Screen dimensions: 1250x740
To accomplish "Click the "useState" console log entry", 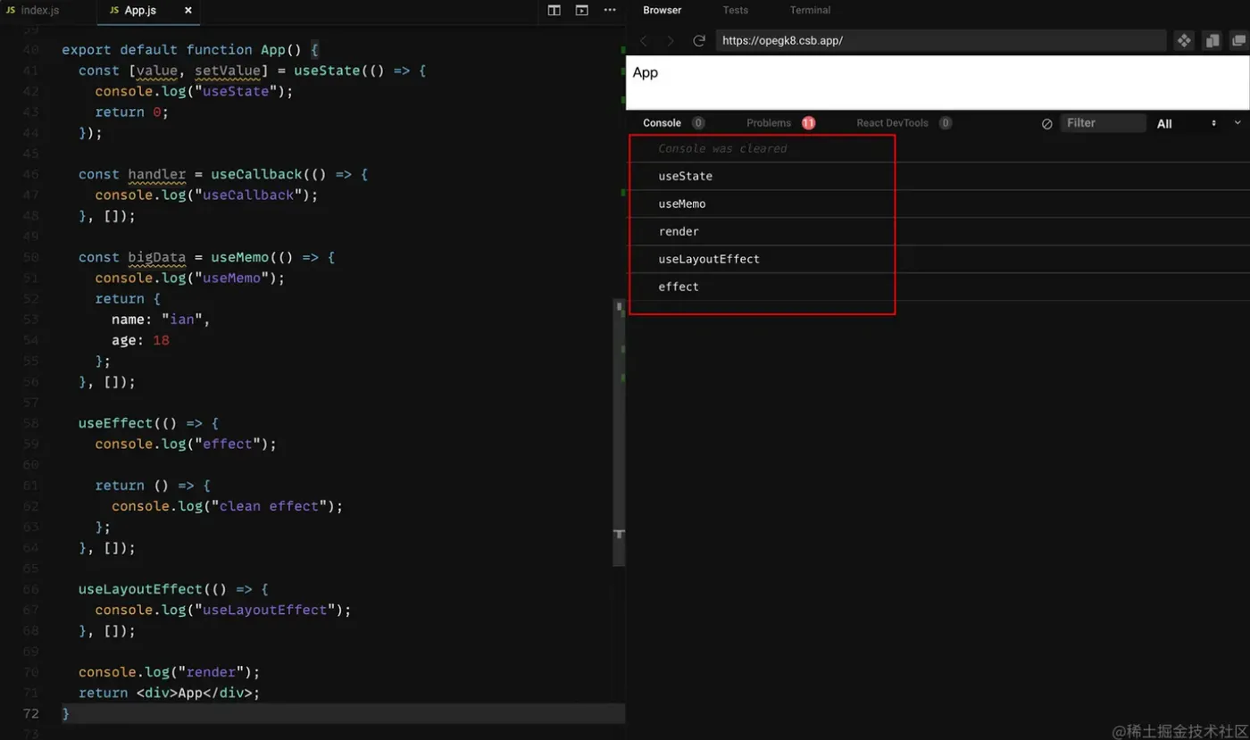I will click(x=685, y=177).
